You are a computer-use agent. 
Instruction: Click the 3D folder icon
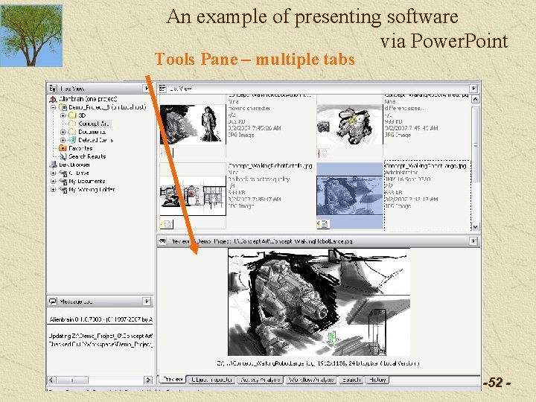(72, 115)
